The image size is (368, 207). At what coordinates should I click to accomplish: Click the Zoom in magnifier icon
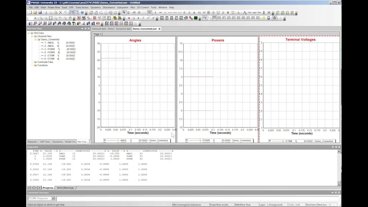[41, 18]
